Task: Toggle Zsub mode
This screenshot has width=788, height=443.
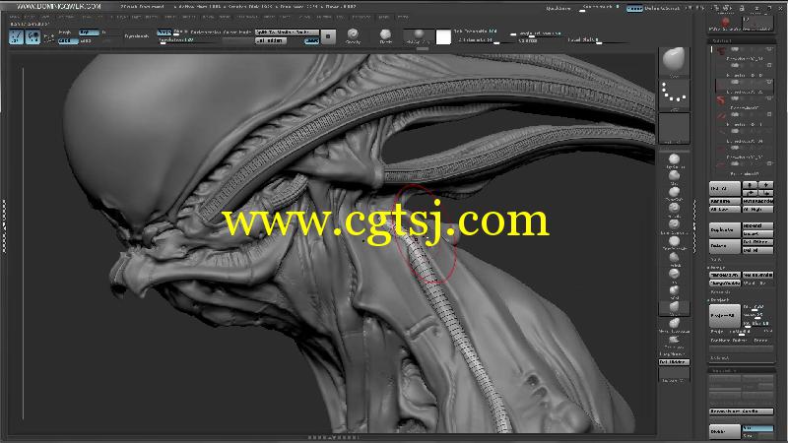Action: 86,40
